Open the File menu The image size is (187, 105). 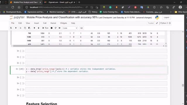tap(13, 23)
